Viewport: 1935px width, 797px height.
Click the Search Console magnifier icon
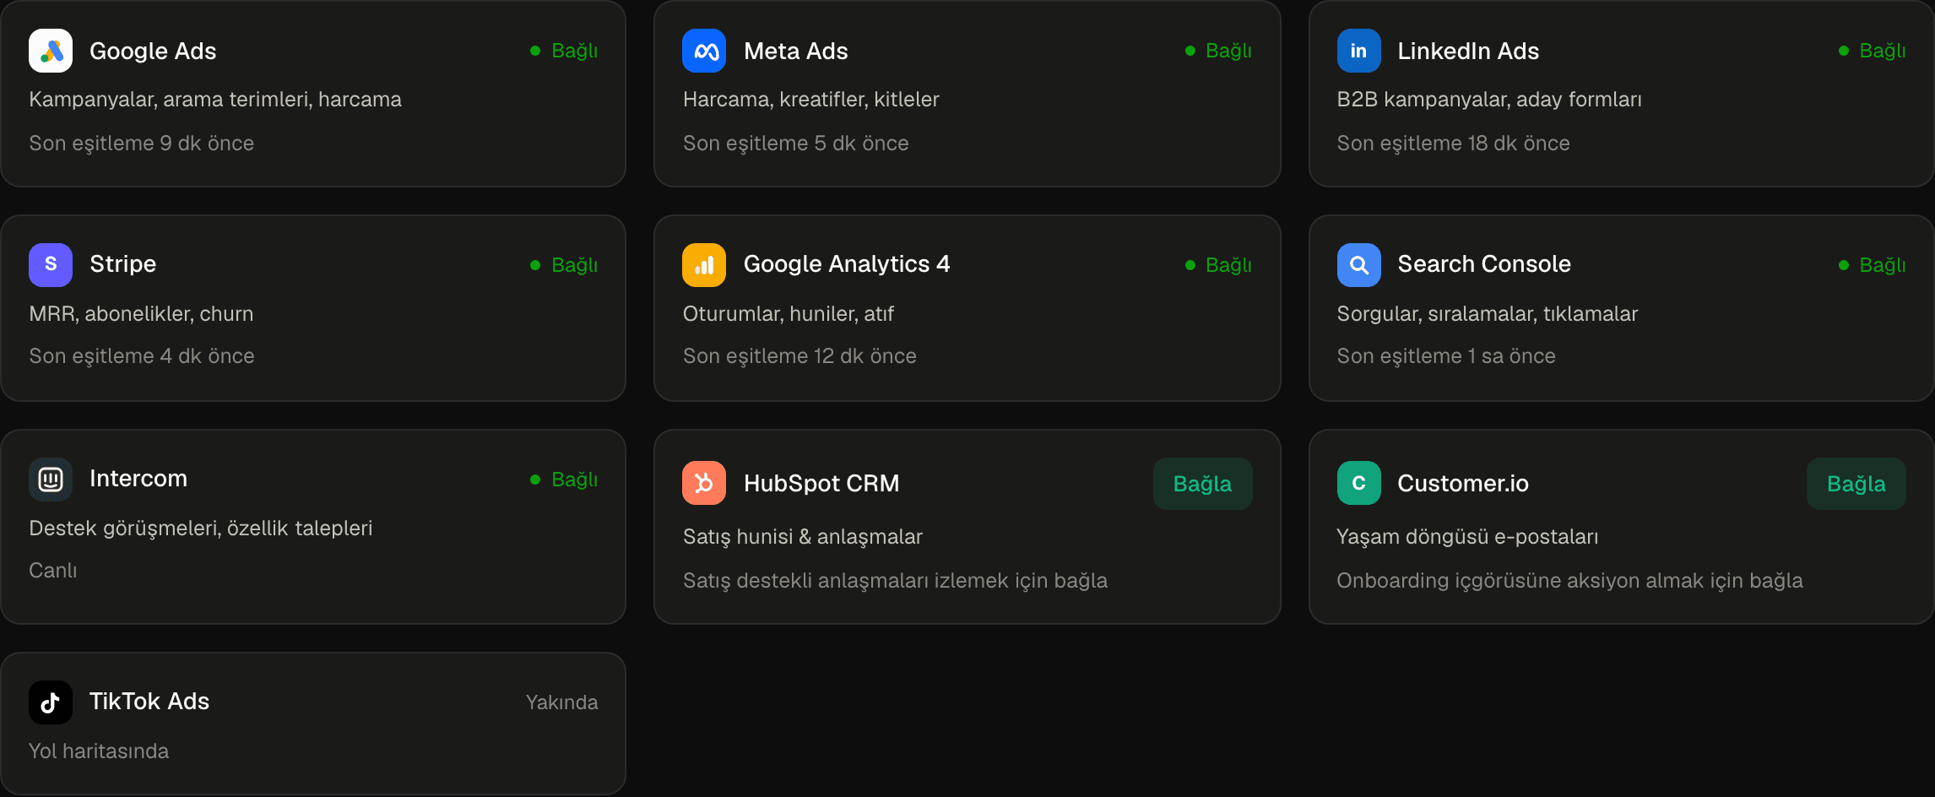coord(1358,265)
